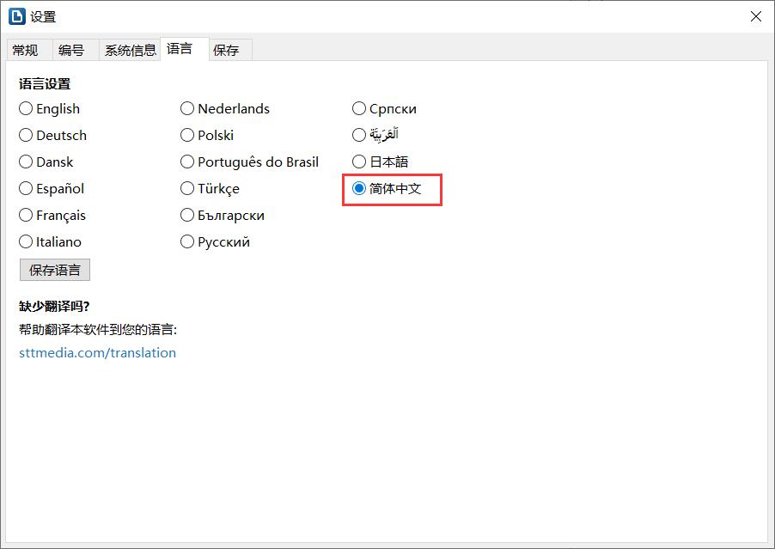Close the 设置 dialog window
This screenshot has height=549, width=775.
[x=755, y=16]
